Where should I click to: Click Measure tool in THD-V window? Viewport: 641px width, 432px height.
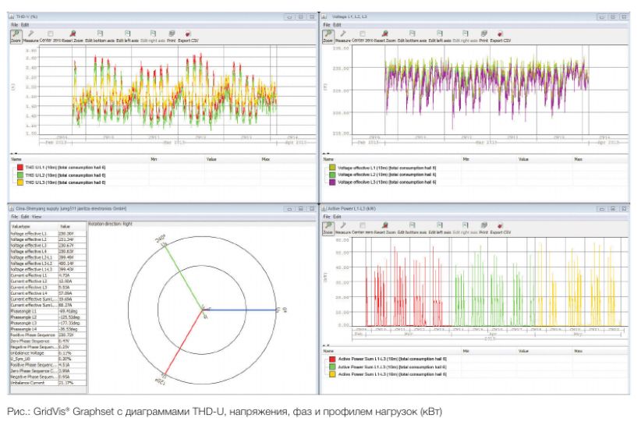[32, 36]
